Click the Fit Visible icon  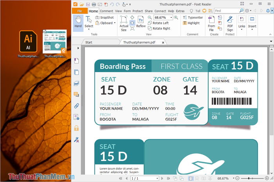coord(132,28)
